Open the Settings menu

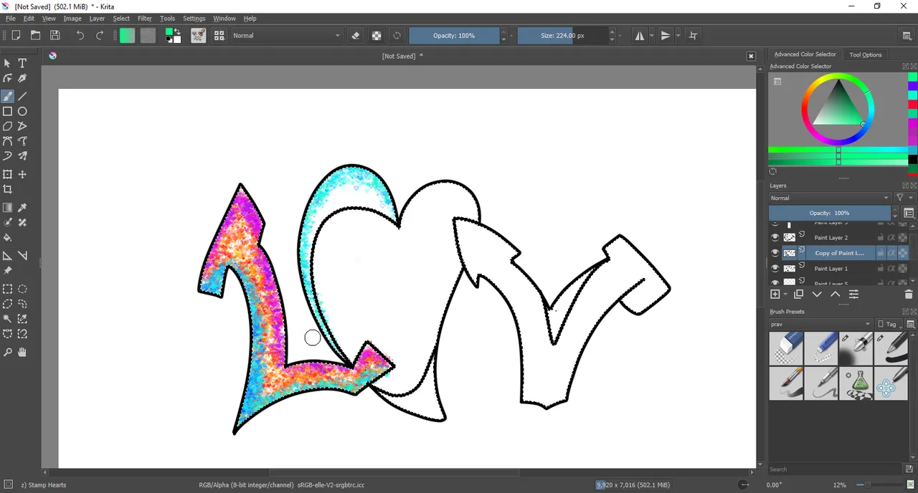click(194, 18)
